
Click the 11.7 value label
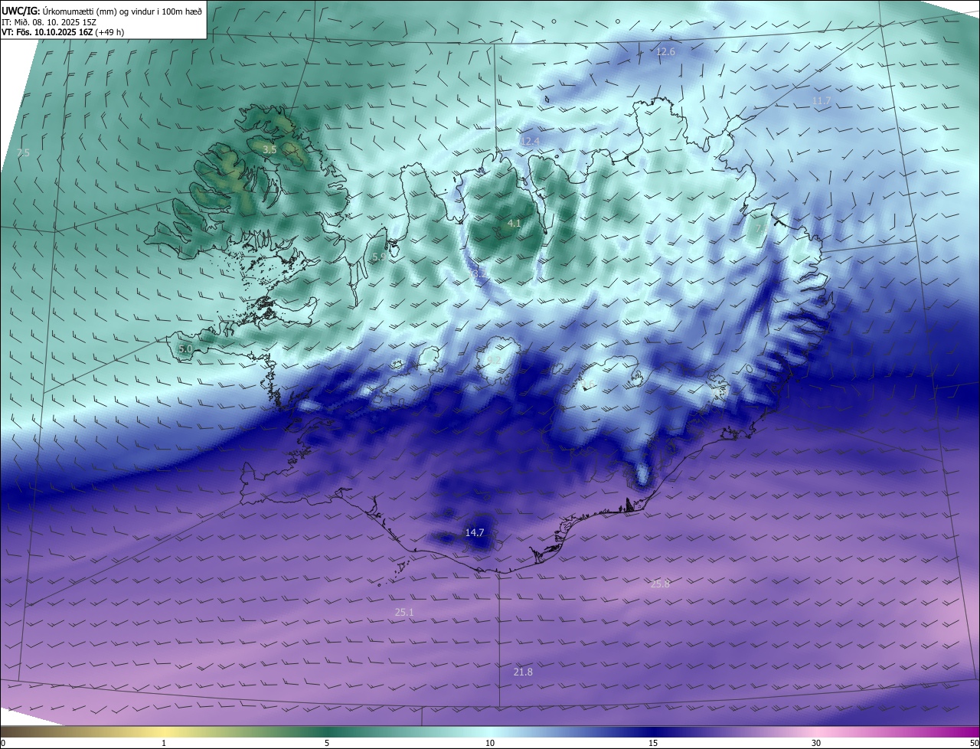(822, 101)
